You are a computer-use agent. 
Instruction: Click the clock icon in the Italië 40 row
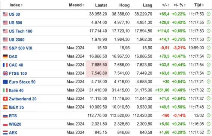[209, 90]
